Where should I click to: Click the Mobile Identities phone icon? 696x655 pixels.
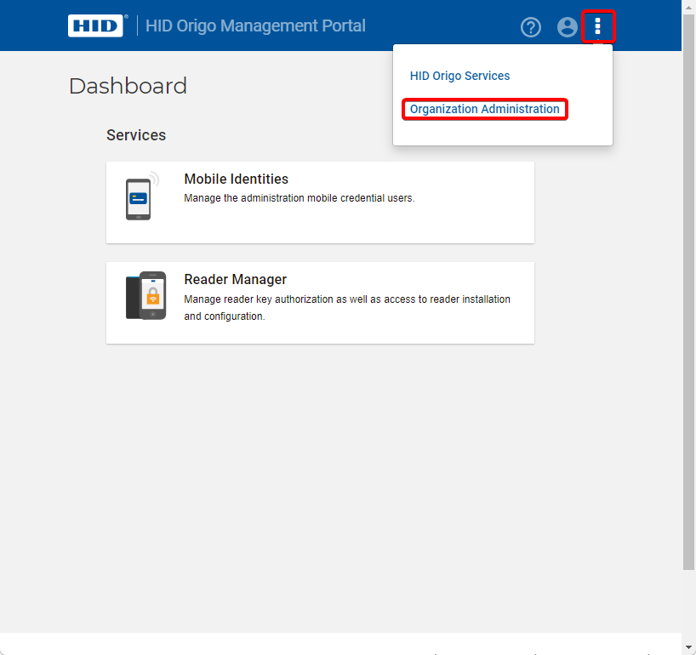pos(142,196)
